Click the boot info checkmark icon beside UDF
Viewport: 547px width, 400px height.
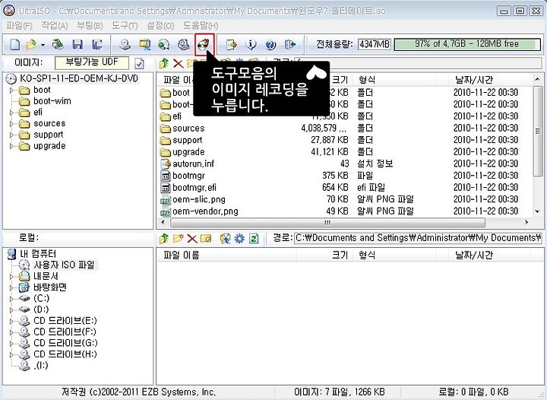[x=139, y=64]
